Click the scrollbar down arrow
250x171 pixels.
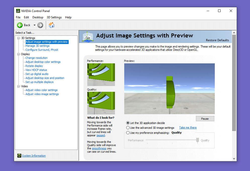tap(234, 158)
